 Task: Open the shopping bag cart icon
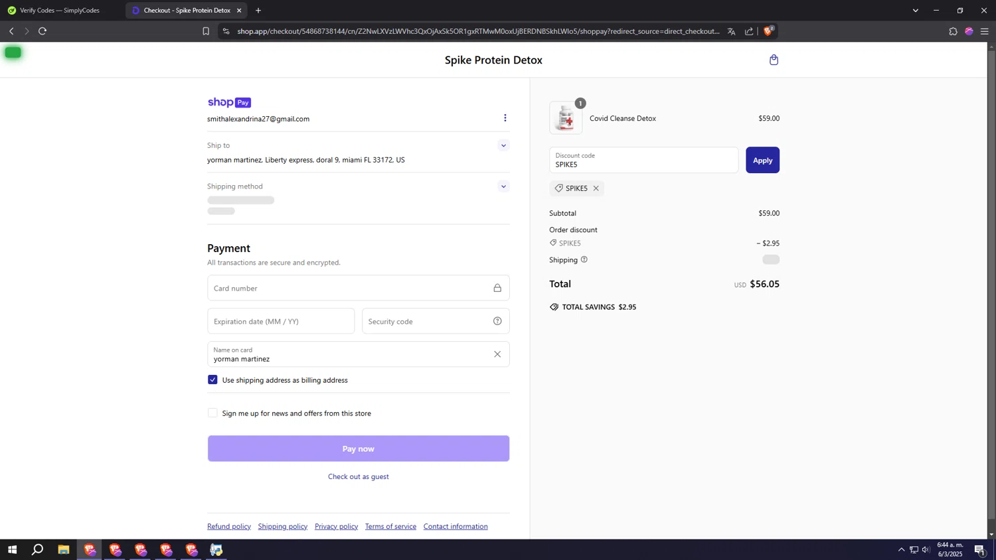pyautogui.click(x=774, y=60)
